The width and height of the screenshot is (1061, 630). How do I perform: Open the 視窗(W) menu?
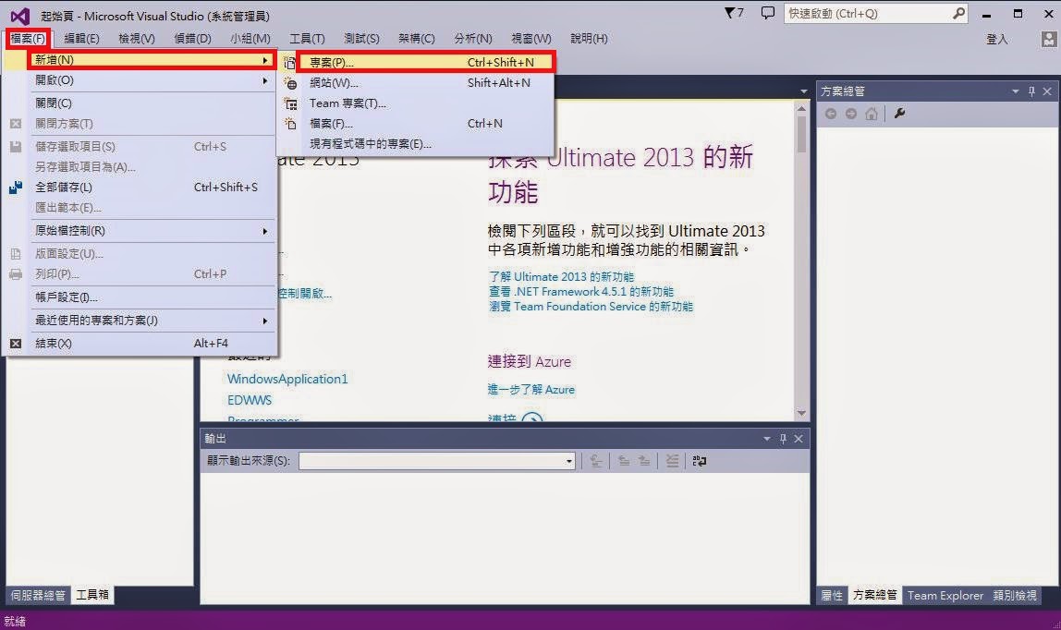pyautogui.click(x=531, y=39)
